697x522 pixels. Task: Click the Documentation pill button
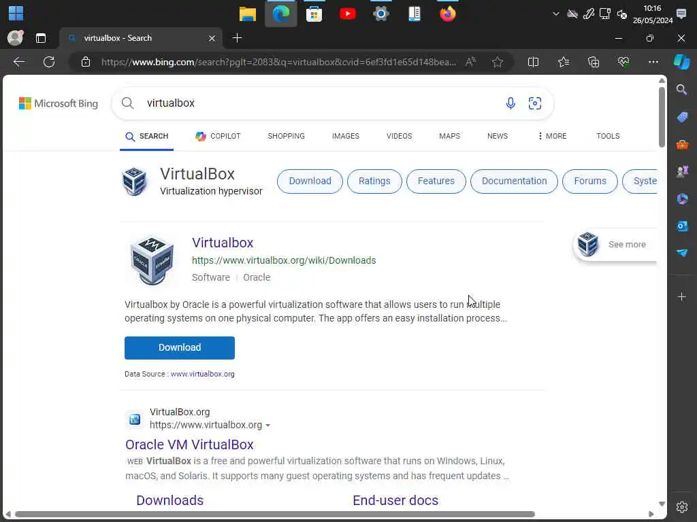[x=514, y=181]
